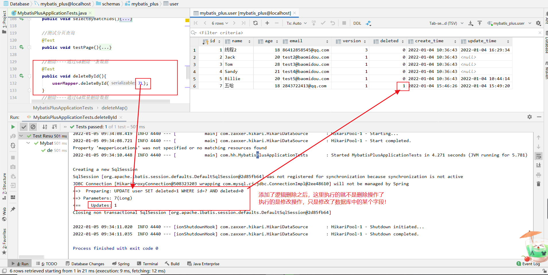Pin the Run tab
Viewport: 548px width, 275px height.
(13, 209)
